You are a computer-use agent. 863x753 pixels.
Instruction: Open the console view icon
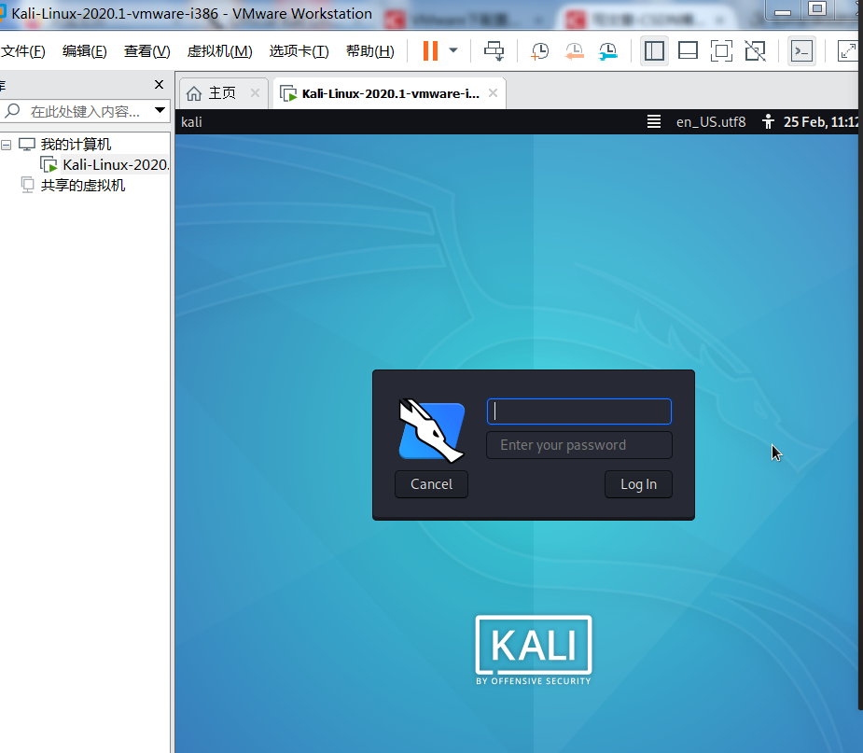[x=801, y=51]
